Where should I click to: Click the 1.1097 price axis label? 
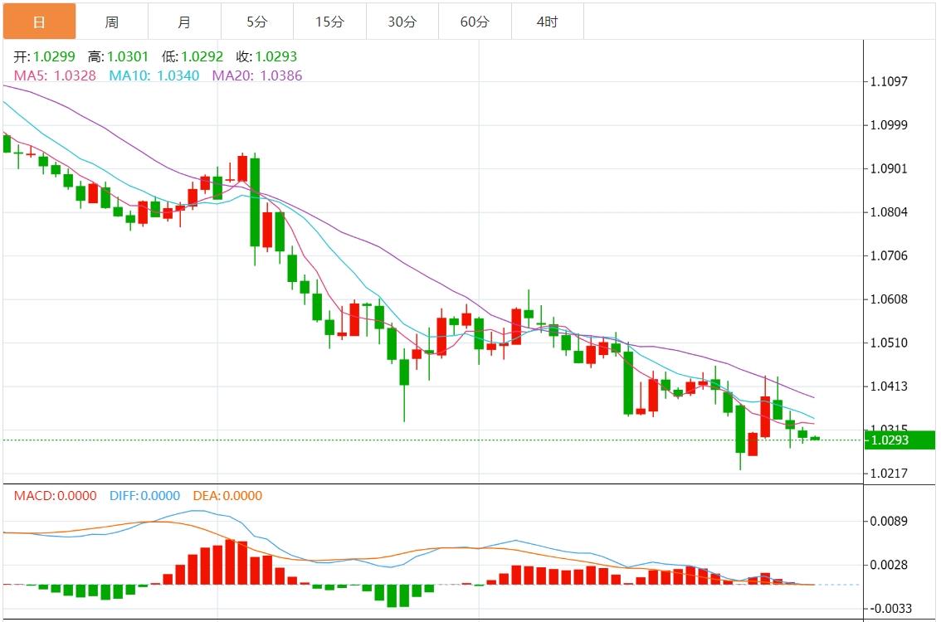pyautogui.click(x=889, y=81)
